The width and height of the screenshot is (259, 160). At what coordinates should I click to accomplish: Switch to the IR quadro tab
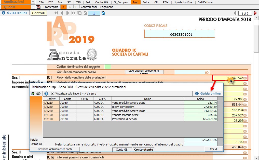70,7
